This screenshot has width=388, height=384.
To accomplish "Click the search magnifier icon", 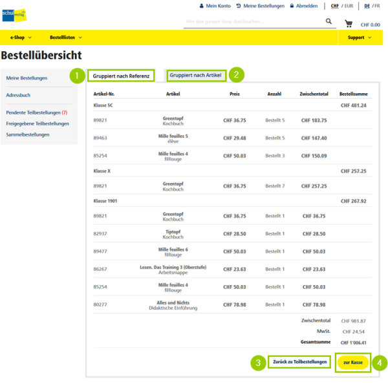I will [329, 22].
